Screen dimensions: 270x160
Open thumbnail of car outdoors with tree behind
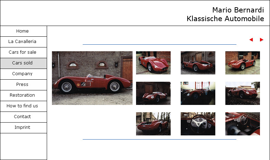point(243,94)
